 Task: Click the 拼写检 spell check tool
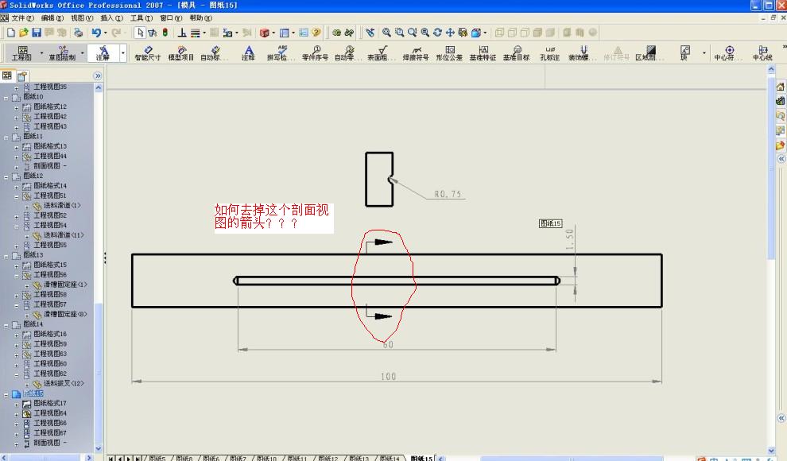(280, 53)
